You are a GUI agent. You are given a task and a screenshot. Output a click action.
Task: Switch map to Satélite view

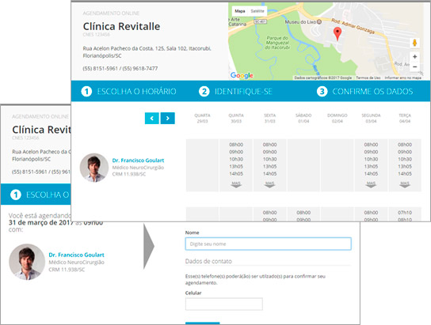point(257,11)
